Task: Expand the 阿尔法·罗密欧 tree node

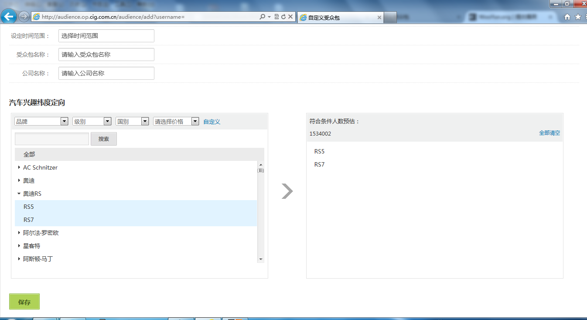Action: [19, 233]
